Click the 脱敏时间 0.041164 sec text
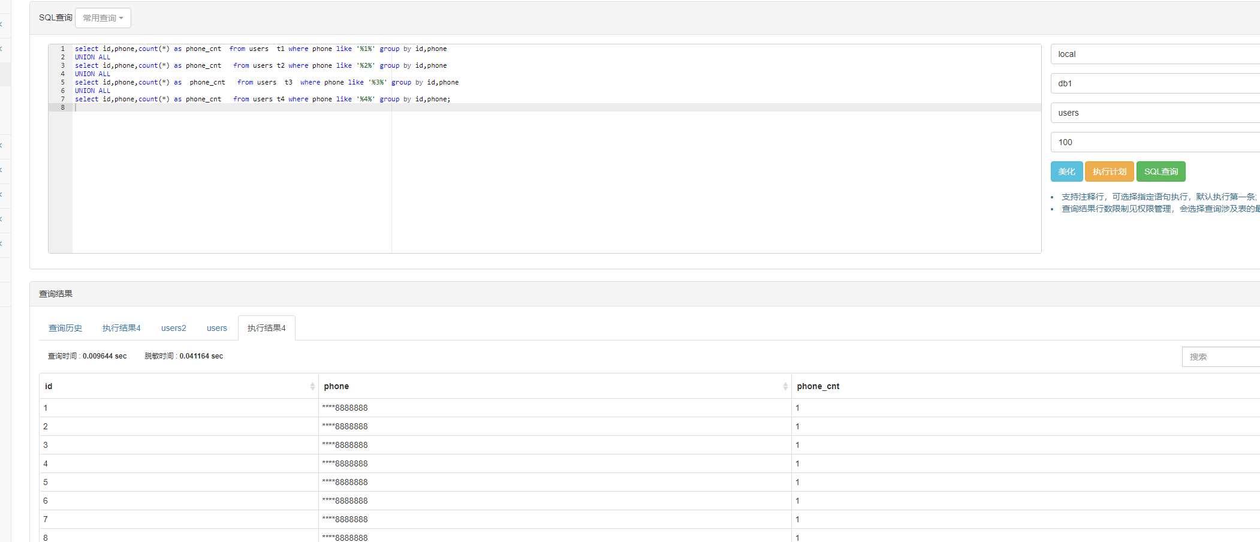1260x542 pixels. point(183,356)
